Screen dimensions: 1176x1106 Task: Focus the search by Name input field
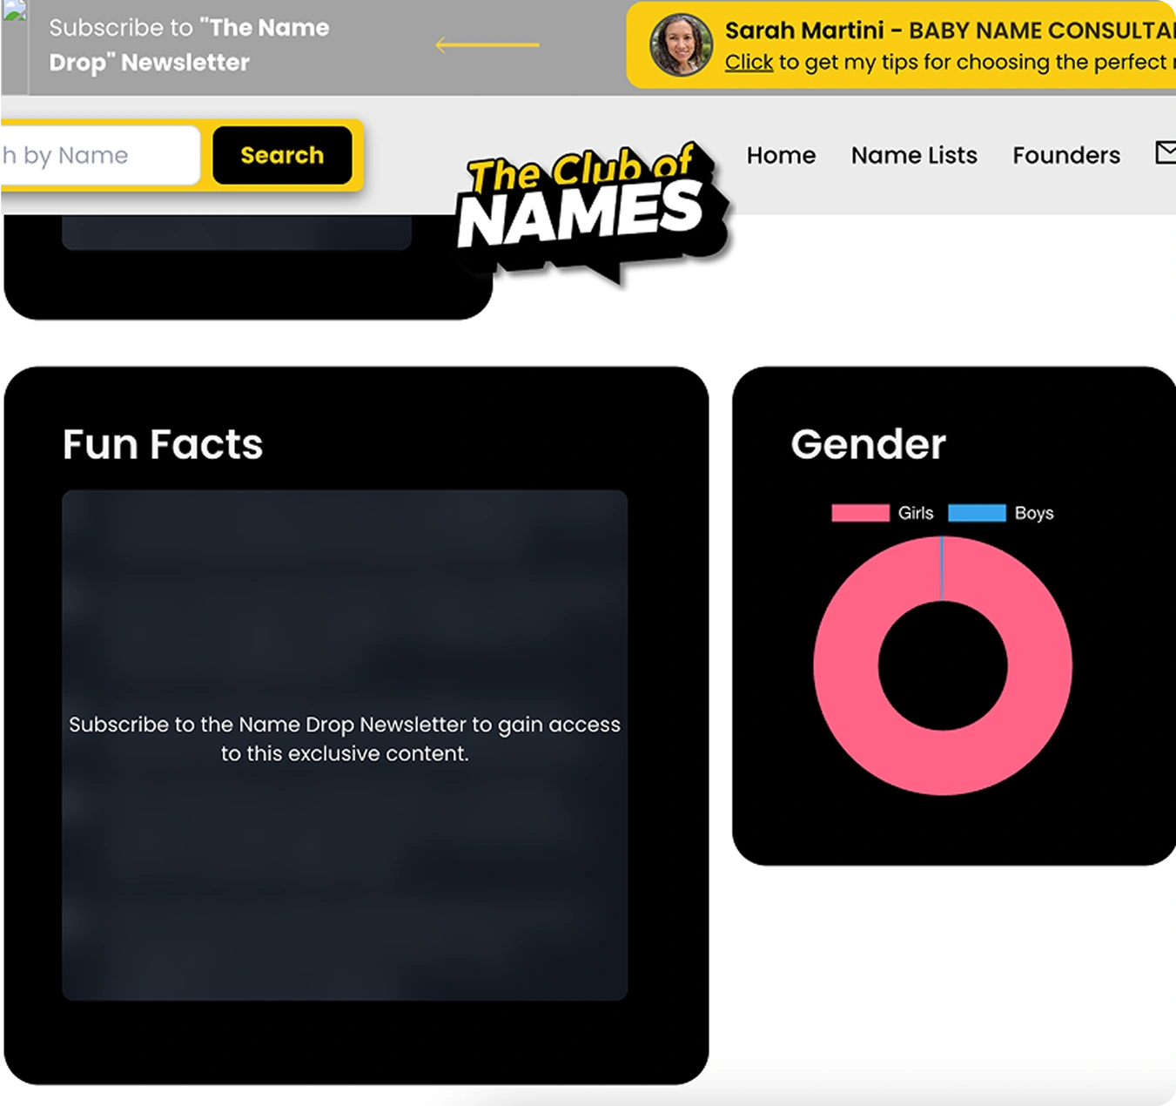(x=100, y=155)
